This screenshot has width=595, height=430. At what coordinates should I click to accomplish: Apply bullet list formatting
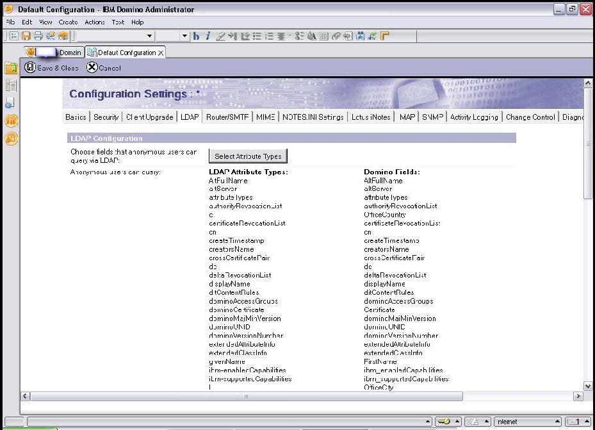(x=257, y=36)
